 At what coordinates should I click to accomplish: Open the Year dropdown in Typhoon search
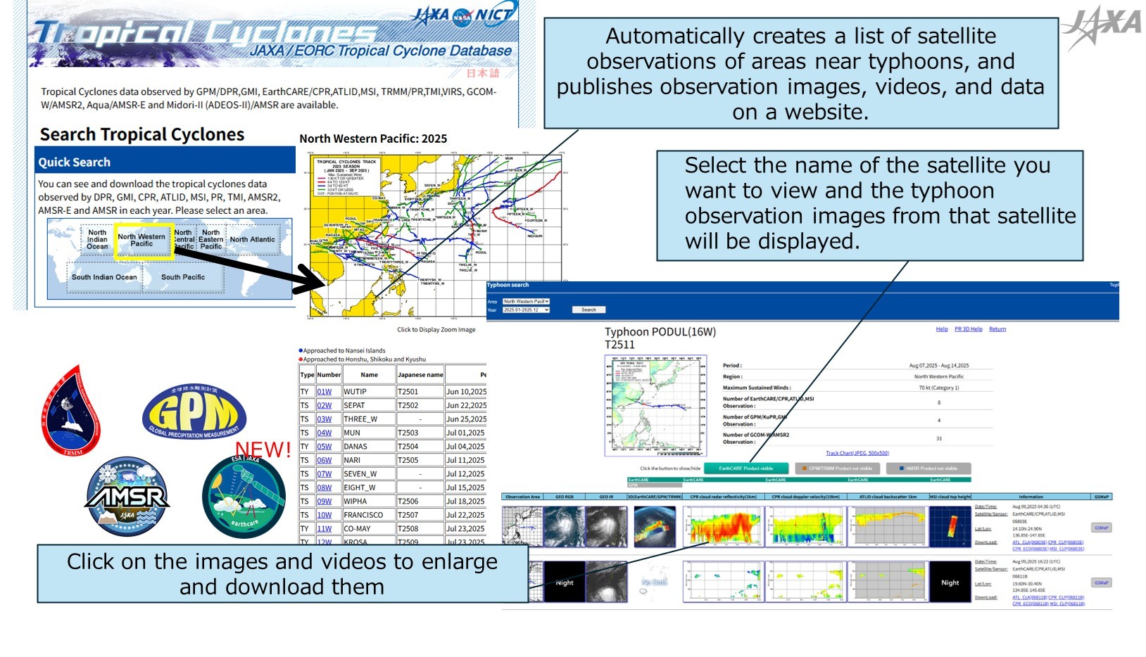click(x=526, y=310)
